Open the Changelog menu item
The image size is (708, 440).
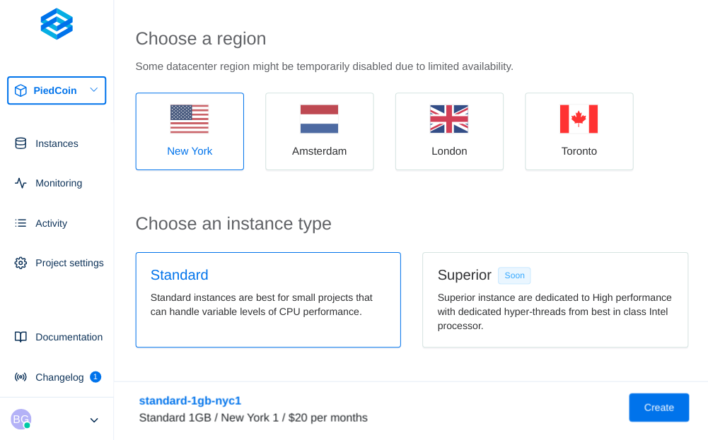click(59, 377)
